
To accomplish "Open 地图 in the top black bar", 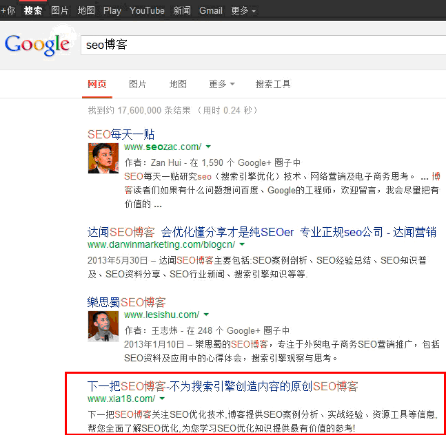I will click(x=86, y=11).
